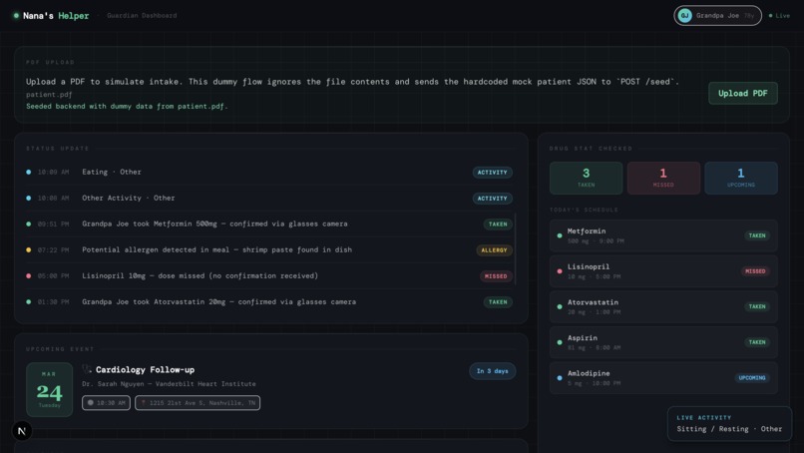Click Dr. Sarah Nguyen – Vanderbilt Heart Institute

[x=169, y=384]
